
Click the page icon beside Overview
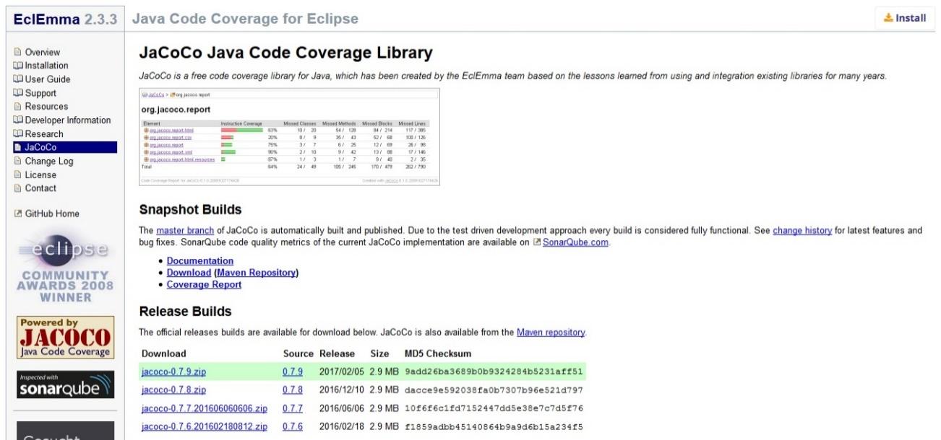point(18,52)
